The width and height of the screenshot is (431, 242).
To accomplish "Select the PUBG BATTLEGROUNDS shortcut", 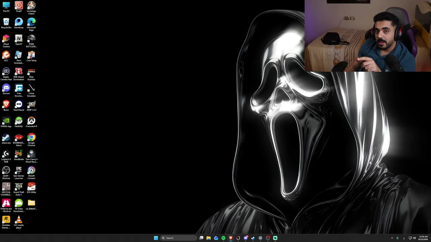I will pyautogui.click(x=31, y=41).
